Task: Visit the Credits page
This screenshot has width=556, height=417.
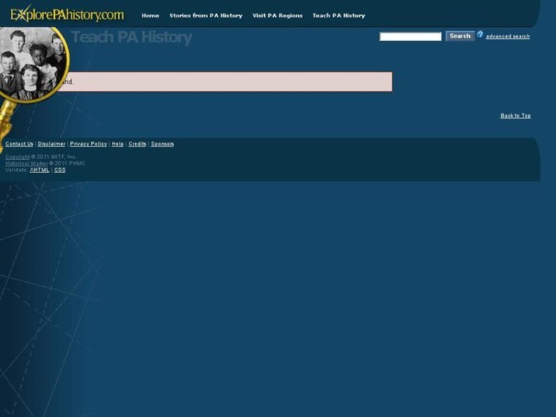Action: 137,144
